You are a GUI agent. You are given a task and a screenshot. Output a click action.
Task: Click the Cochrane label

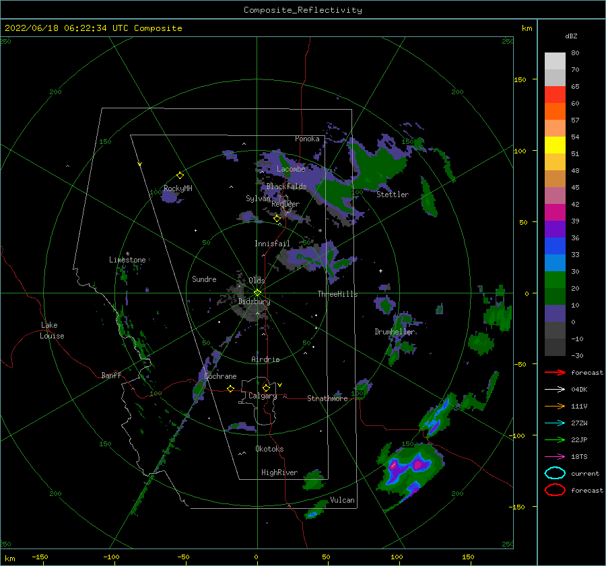coord(220,376)
